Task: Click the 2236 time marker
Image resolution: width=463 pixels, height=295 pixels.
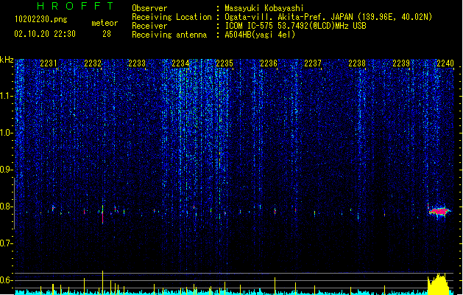Action: 269,63
